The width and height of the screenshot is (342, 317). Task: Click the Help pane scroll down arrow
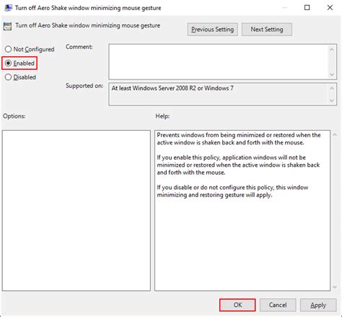(335, 287)
